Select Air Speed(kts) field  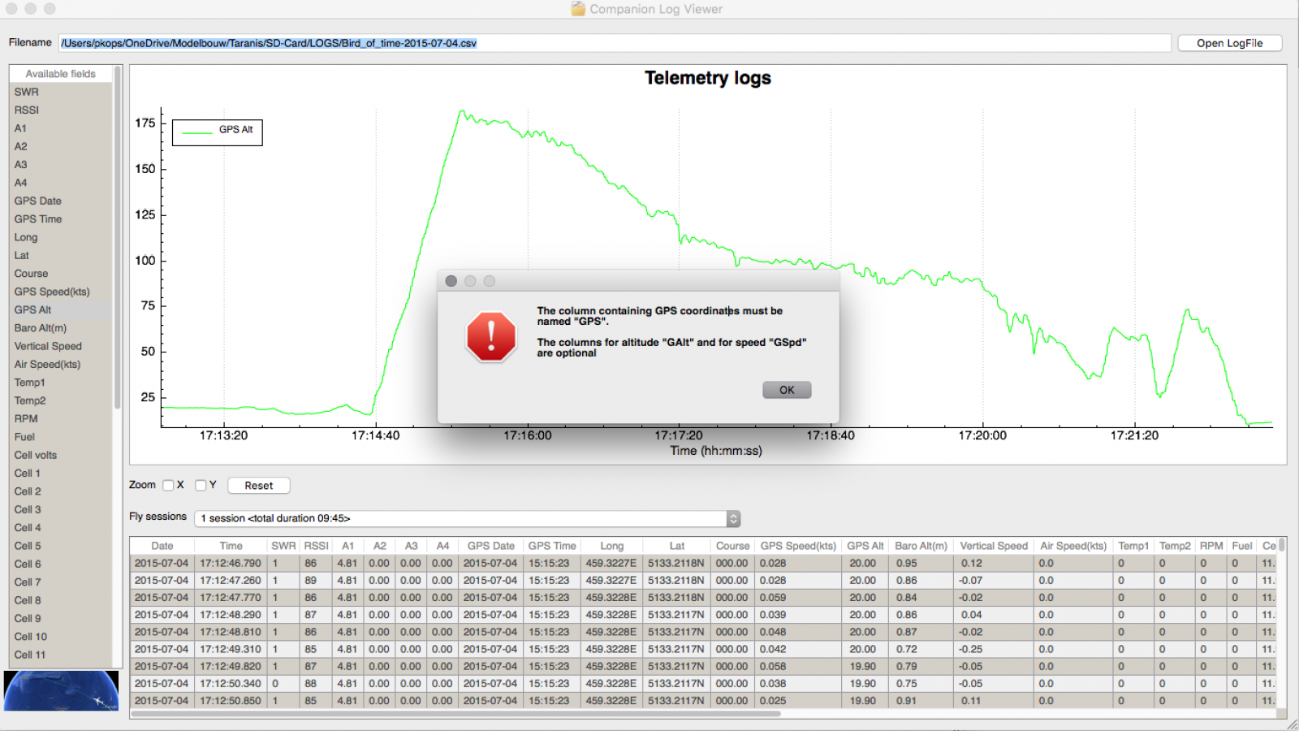click(x=61, y=364)
